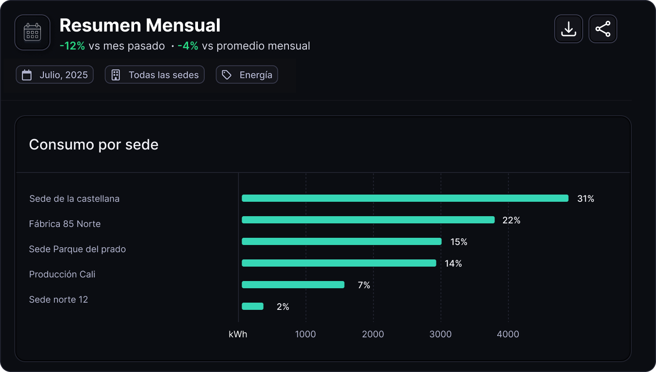Select the Fábrica 85 Norte label
656x372 pixels.
(65, 224)
